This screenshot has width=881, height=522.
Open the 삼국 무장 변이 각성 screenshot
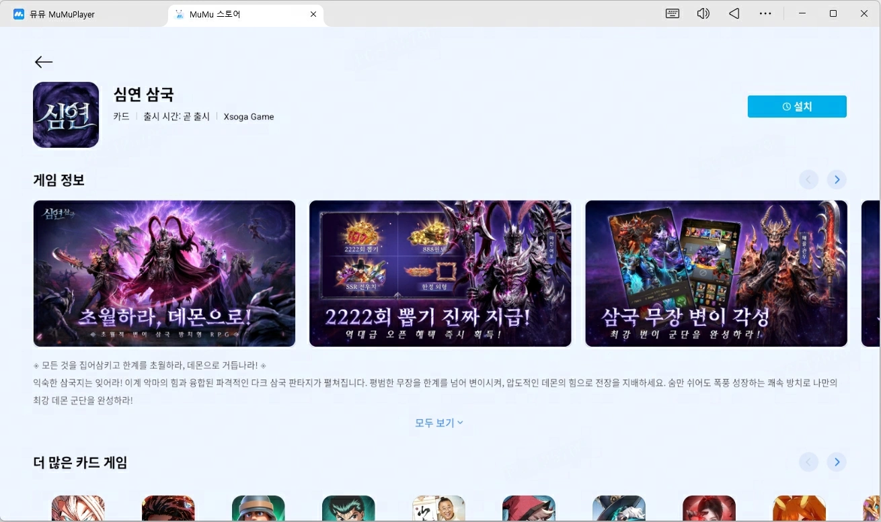click(716, 273)
